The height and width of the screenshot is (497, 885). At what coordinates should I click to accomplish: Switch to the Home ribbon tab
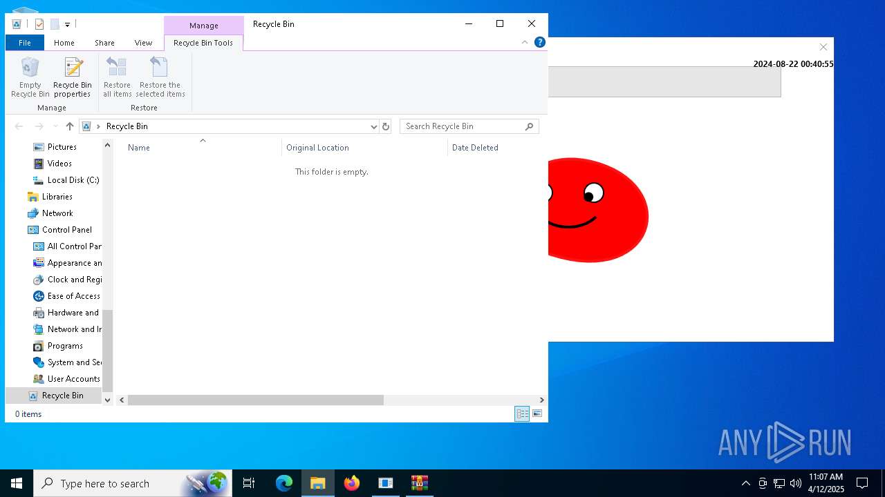coord(64,43)
